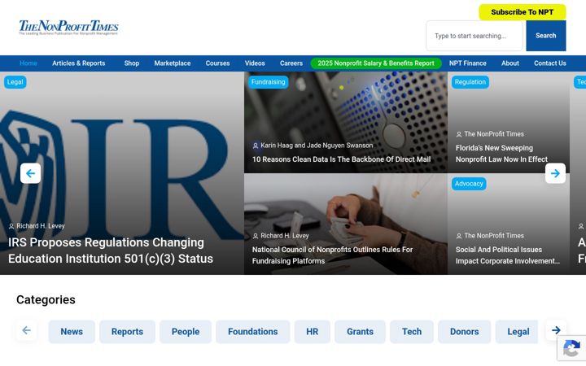Open National Council of Nonprofits article

tap(332, 255)
